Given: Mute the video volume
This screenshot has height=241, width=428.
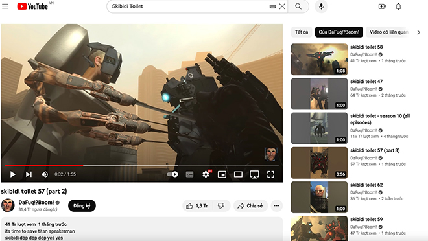Looking at the screenshot, I should 45,174.
